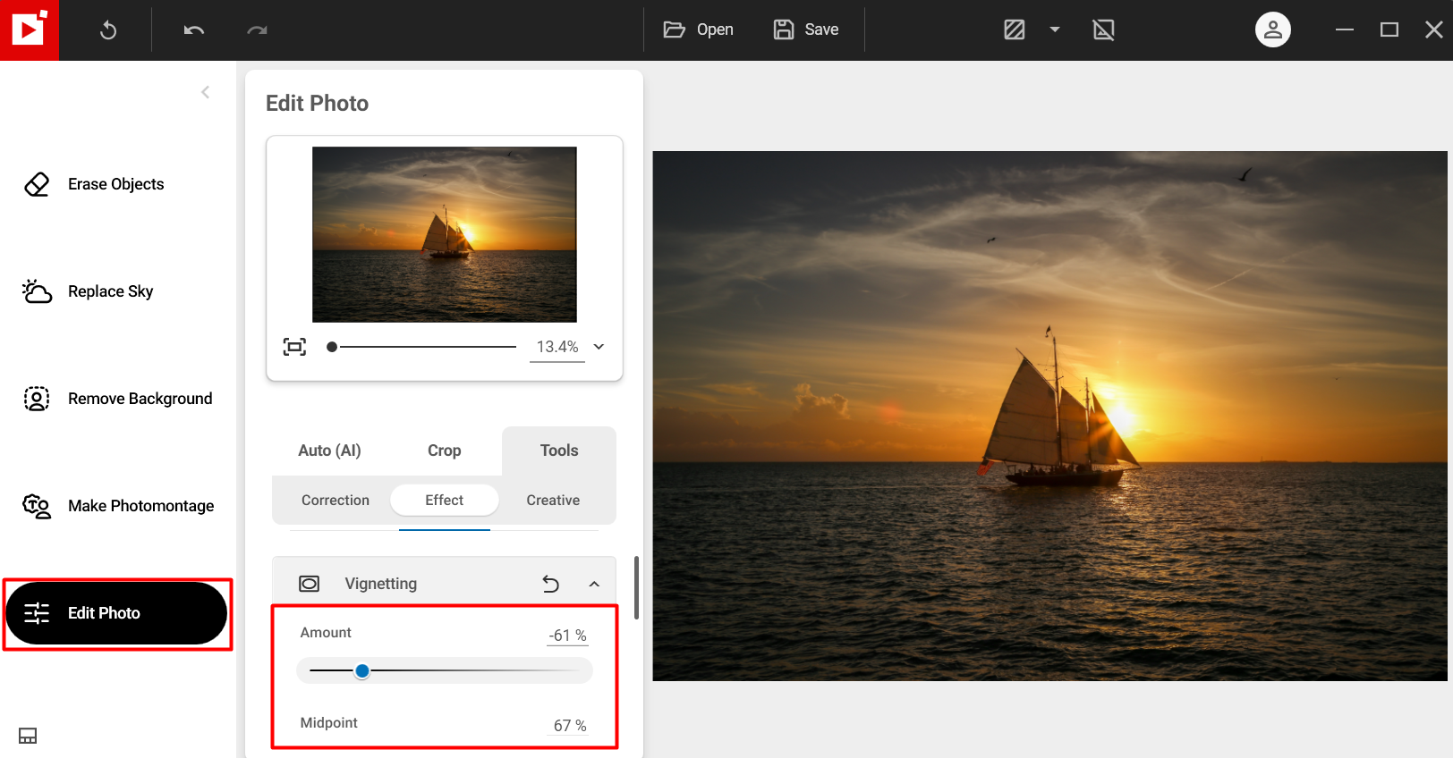Click the layout panel icon at bottom left

[x=28, y=736]
